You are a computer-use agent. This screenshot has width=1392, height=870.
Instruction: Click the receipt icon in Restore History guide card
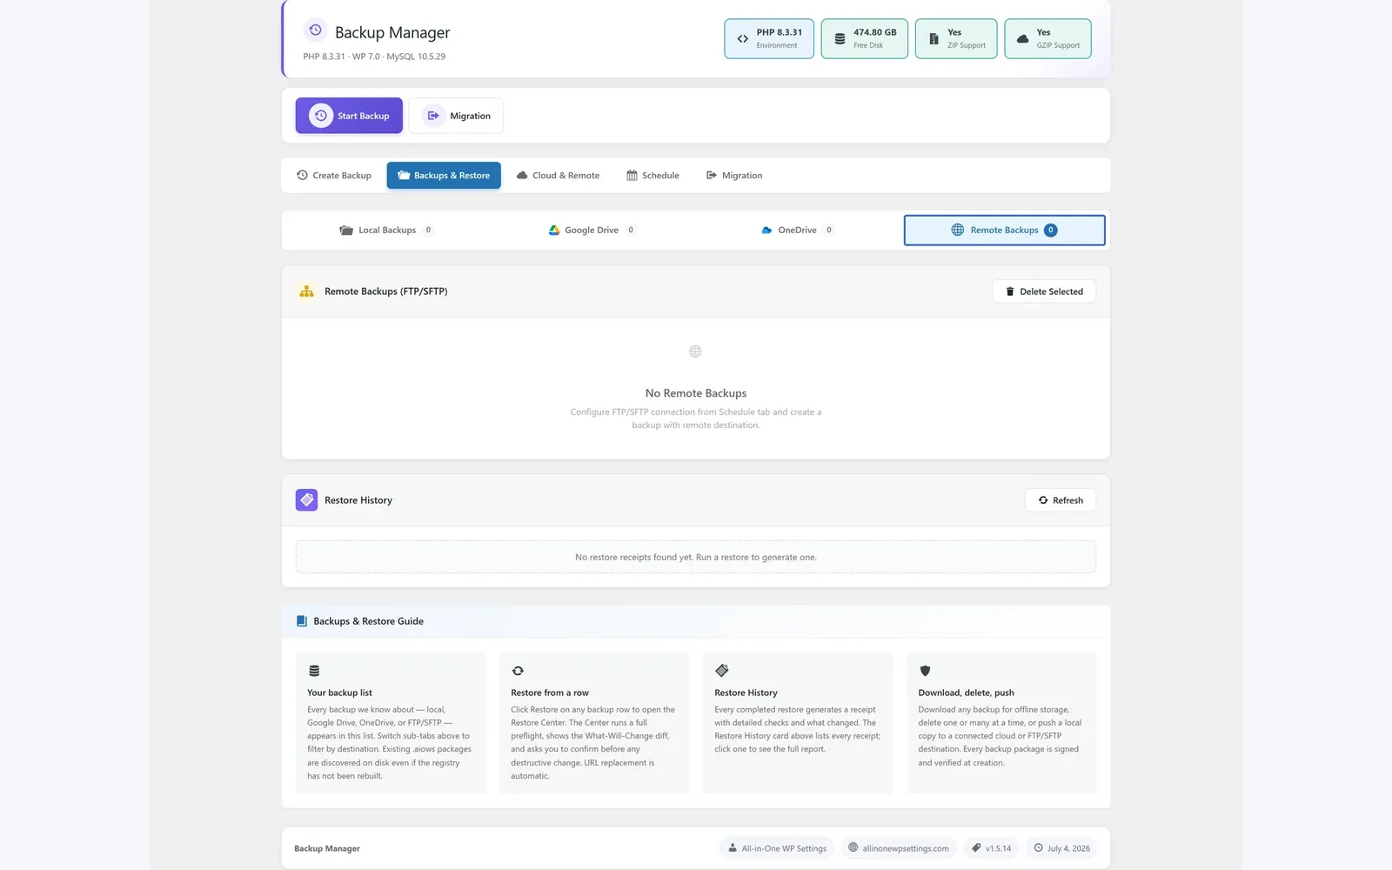tap(722, 671)
